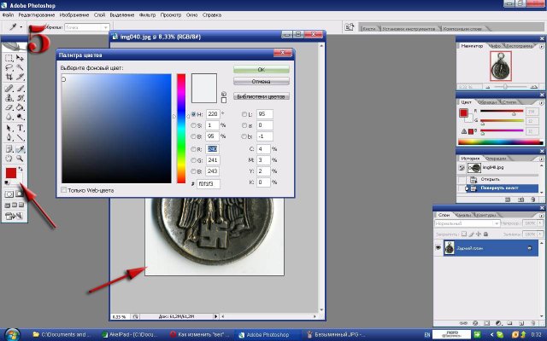The height and width of the screenshot is (341, 547).
Task: Select the Eyedropper tool in the toolbox
Action: click(x=20, y=149)
